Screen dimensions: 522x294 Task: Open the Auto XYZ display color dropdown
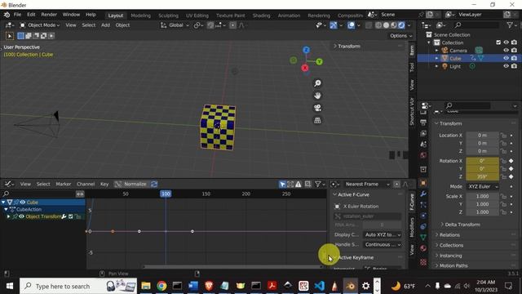pyautogui.click(x=382, y=234)
